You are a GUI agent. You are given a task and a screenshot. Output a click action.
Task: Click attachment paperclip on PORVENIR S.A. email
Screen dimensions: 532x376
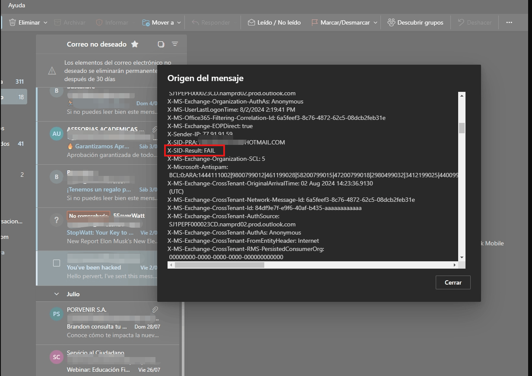coord(155,310)
